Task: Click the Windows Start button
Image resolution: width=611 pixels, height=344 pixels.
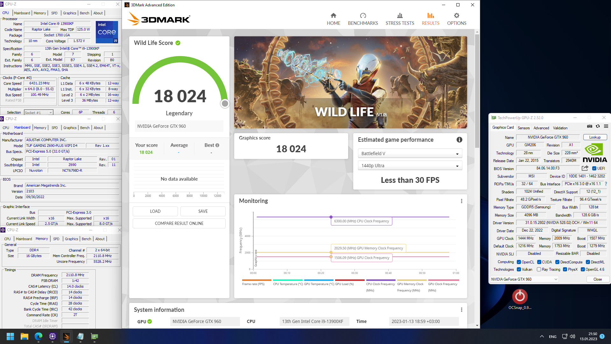Action: pyautogui.click(x=10, y=336)
